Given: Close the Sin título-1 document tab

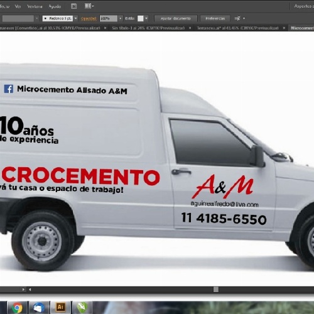Looking at the screenshot, I should pos(190,28).
